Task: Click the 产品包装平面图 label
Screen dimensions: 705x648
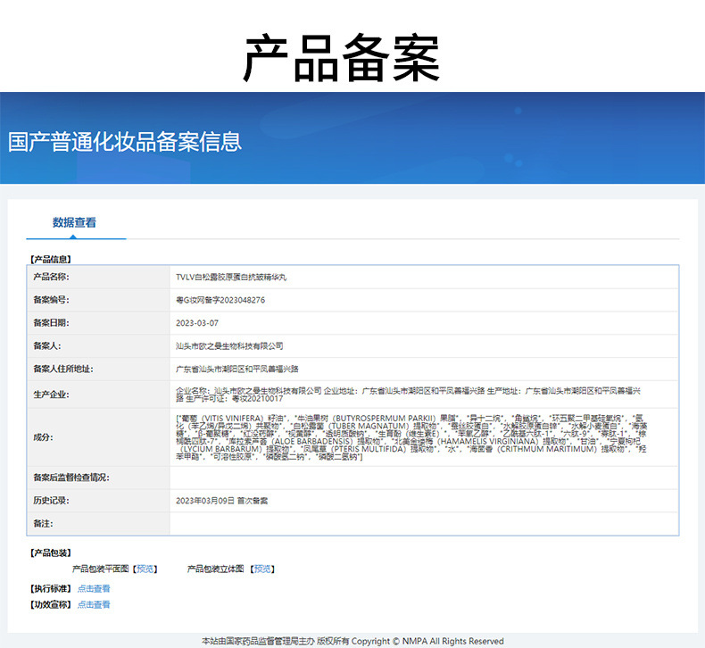Action: [x=100, y=569]
